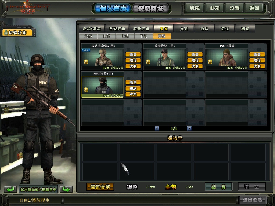Rotate character right with green arrow
This screenshot has width=275, height=206.
(x=66, y=189)
